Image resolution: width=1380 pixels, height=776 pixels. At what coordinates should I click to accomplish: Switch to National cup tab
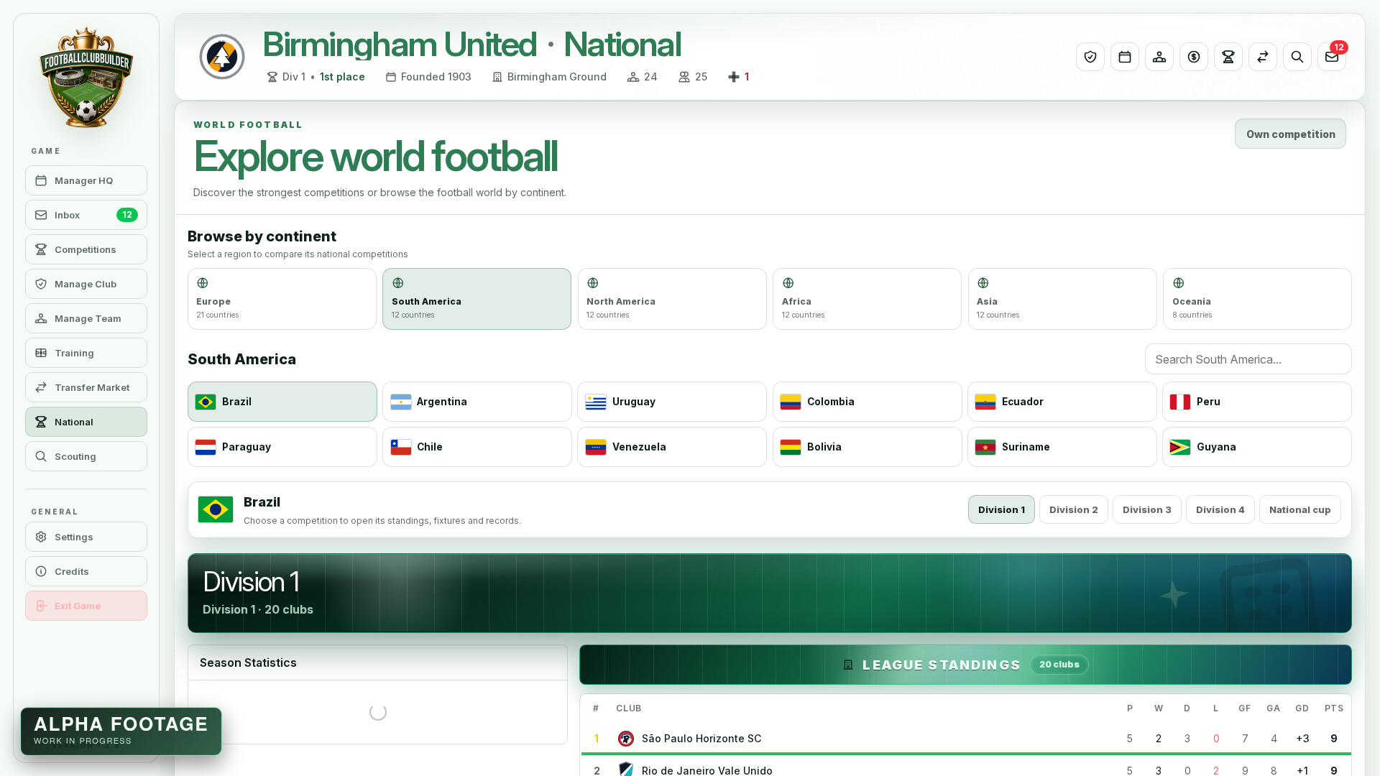click(x=1300, y=509)
